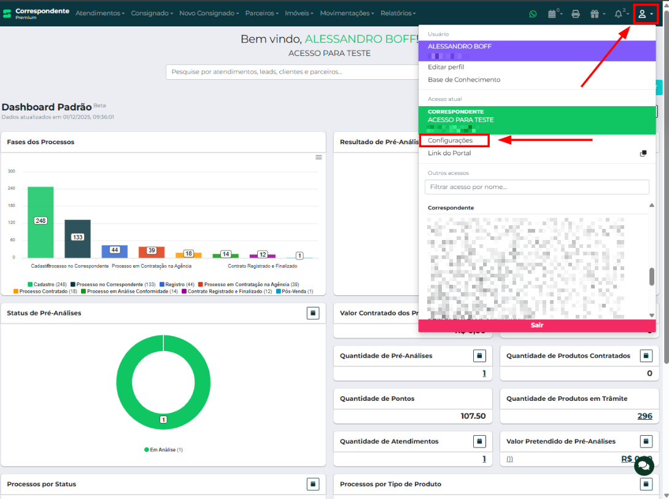This screenshot has height=499, width=669.
Task: Open the notifications bell icon
Action: click(620, 14)
